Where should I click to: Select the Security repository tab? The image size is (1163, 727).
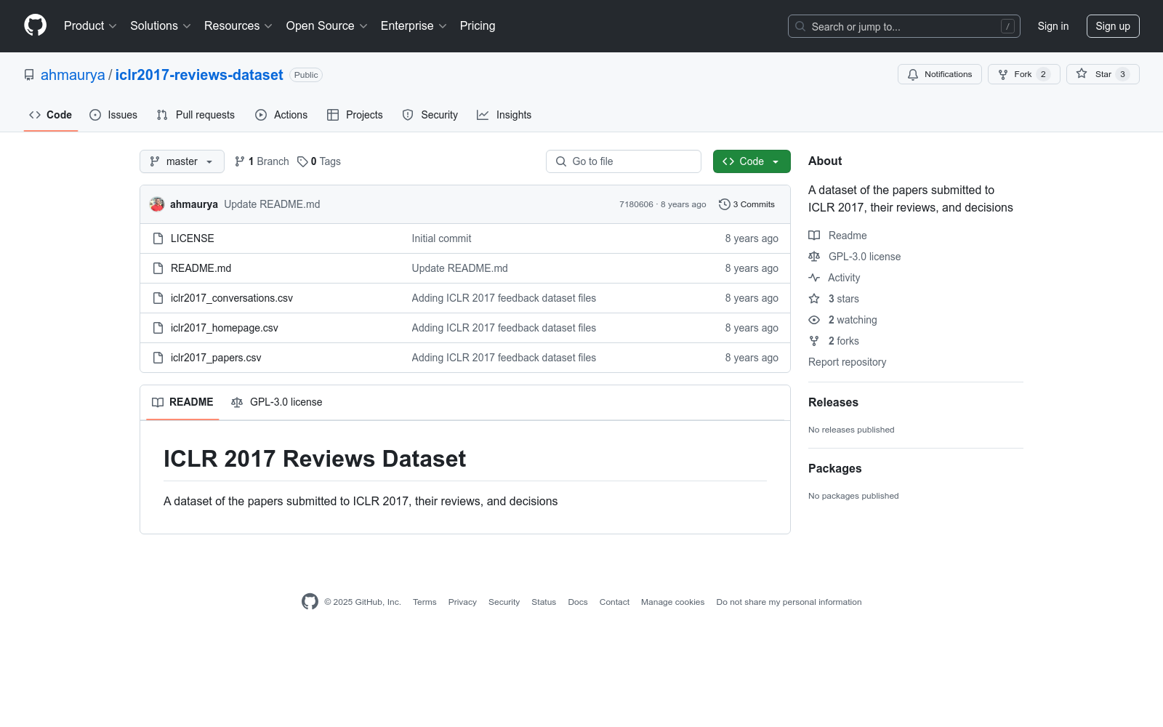pos(430,115)
